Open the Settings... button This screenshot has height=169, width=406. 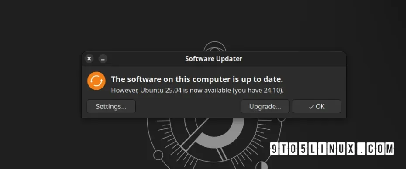point(111,106)
